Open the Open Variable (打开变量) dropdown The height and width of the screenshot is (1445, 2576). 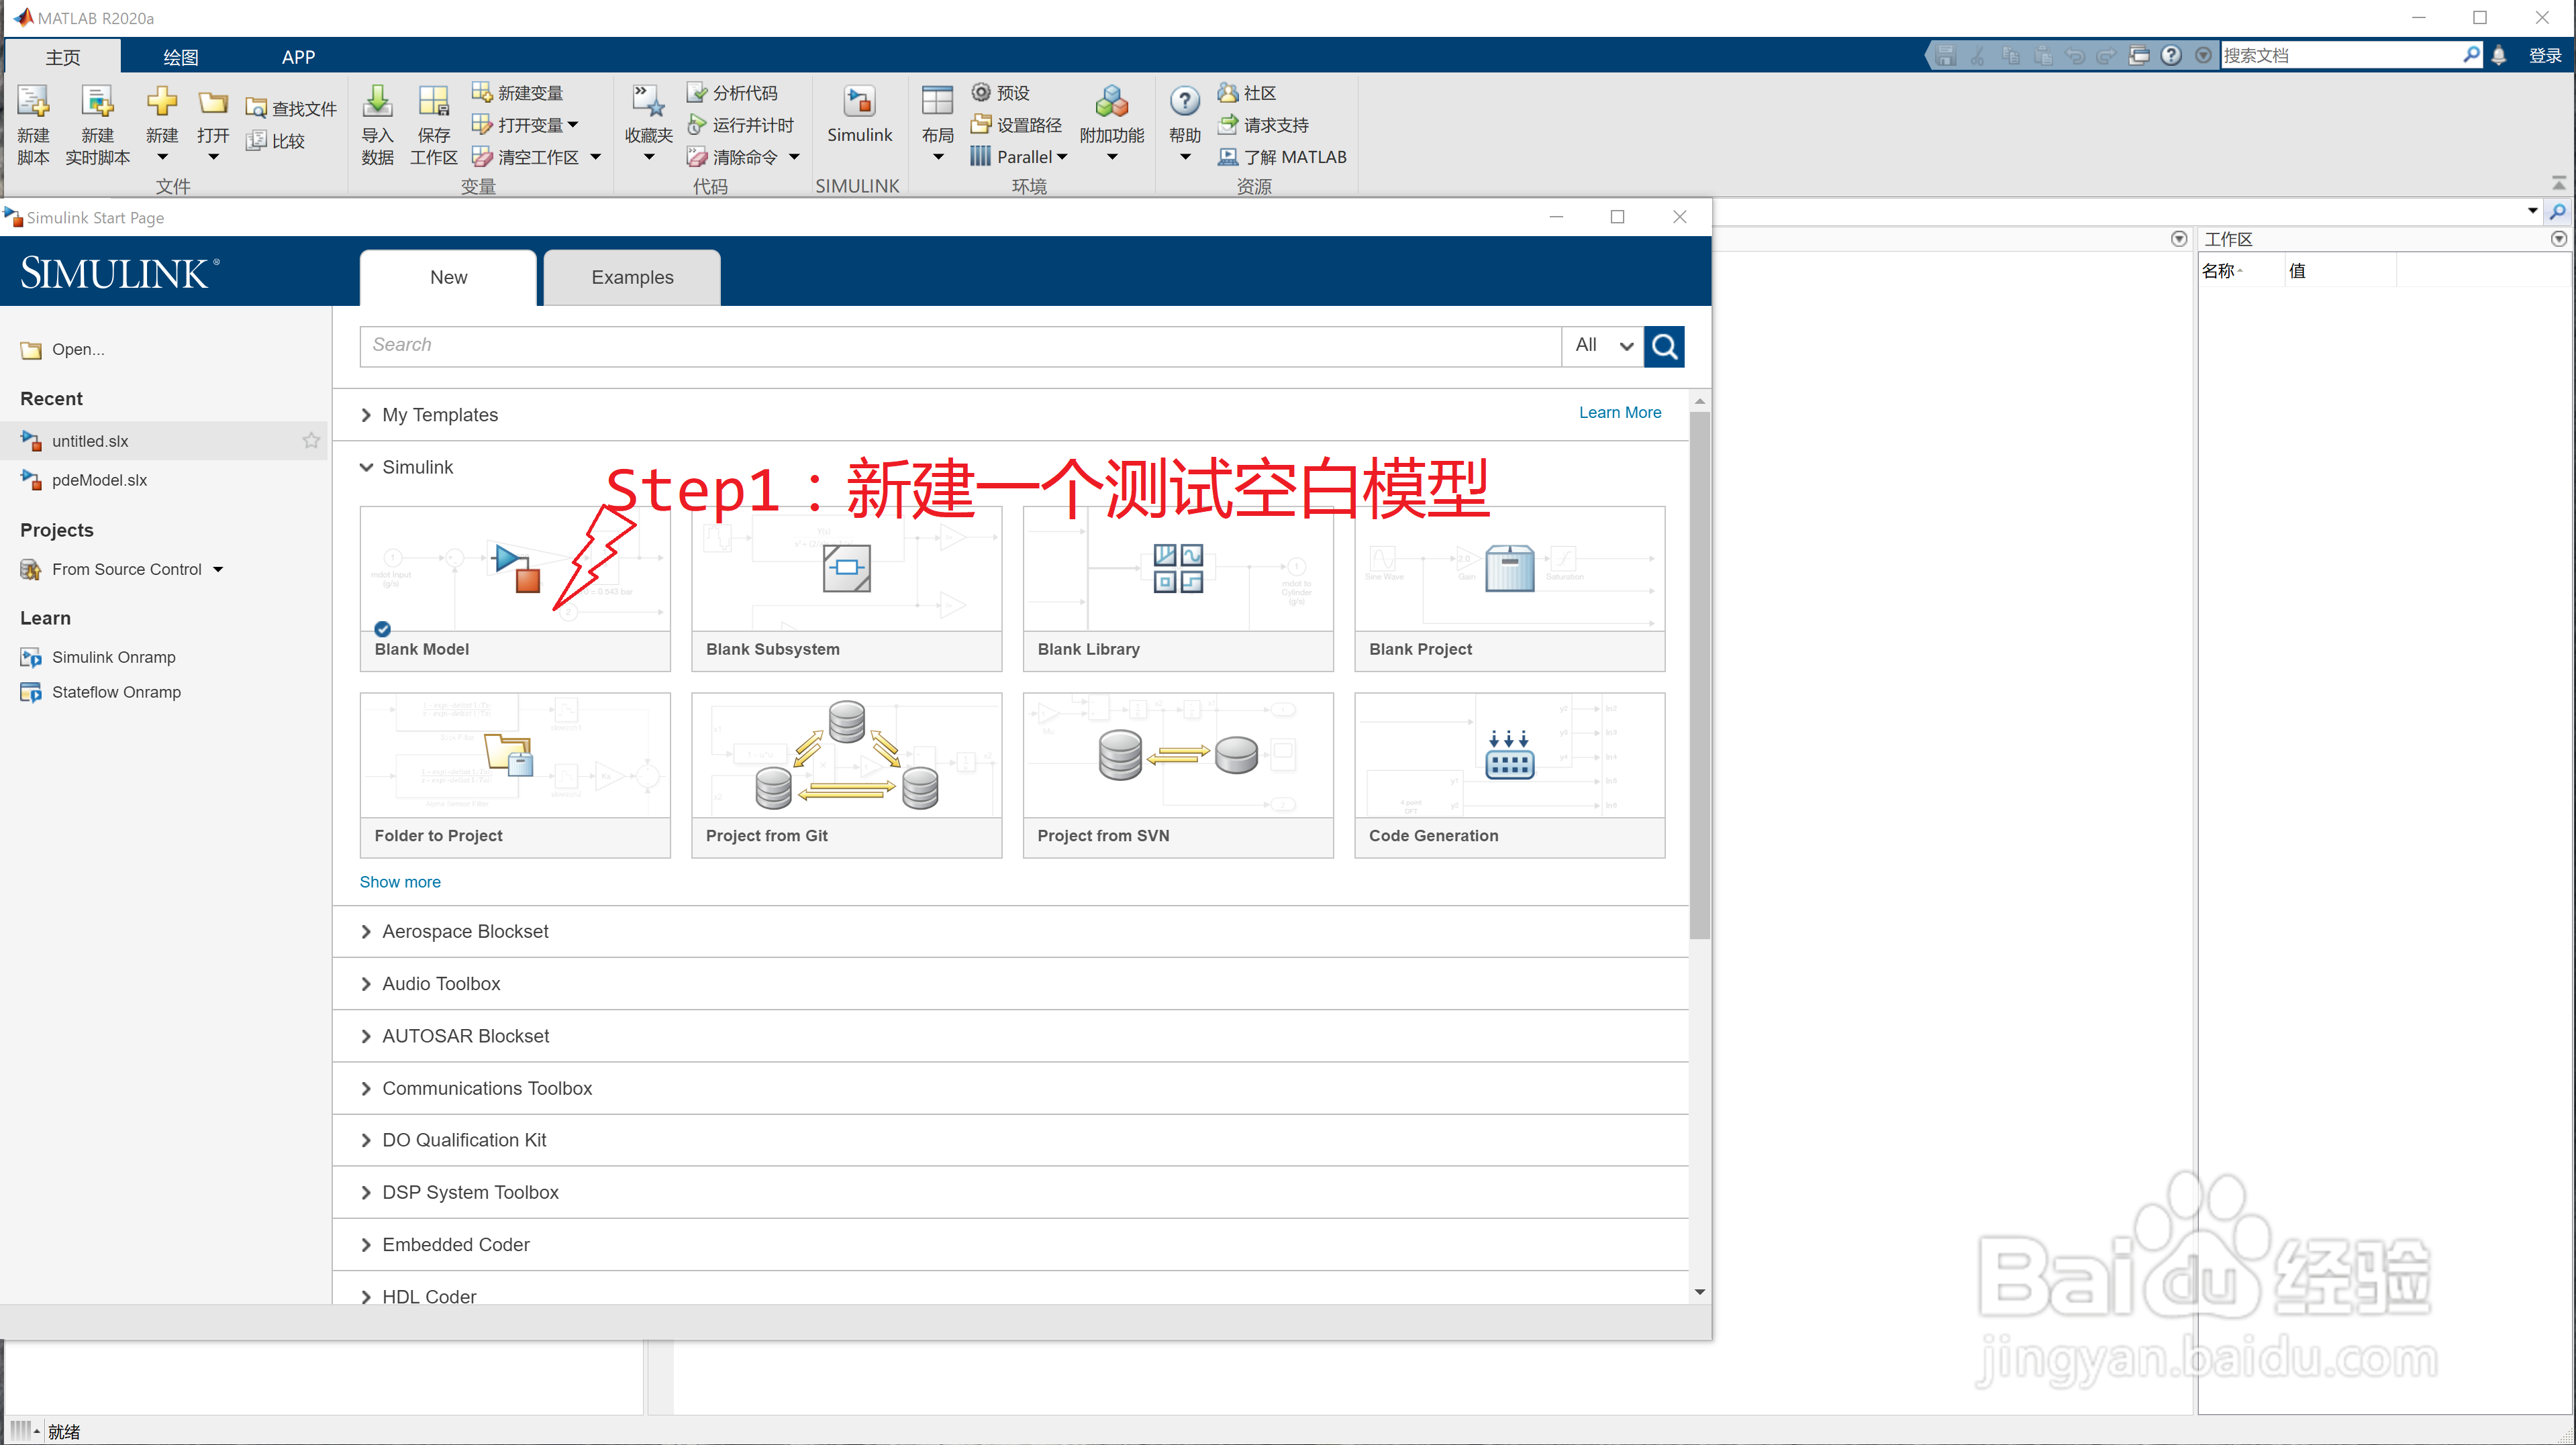point(573,125)
